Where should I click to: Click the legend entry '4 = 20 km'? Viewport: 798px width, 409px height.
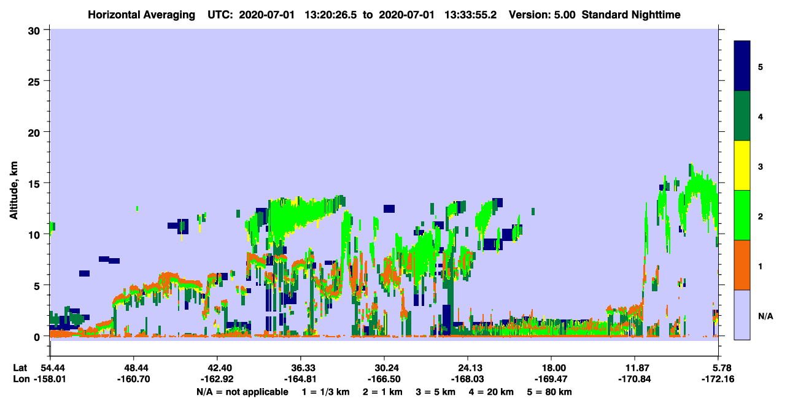[x=491, y=392]
